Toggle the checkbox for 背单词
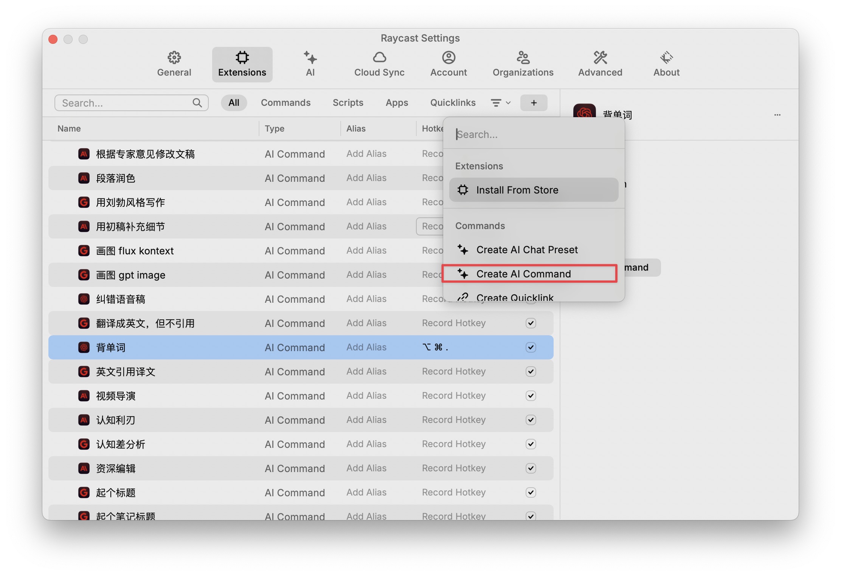The image size is (841, 576). point(531,347)
